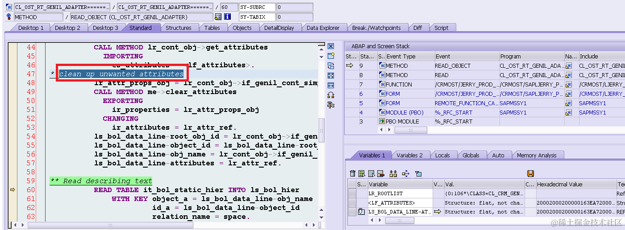Click the swap tool icon beside editor
Viewport: 625px width, 230px height.
[x=331, y=66]
